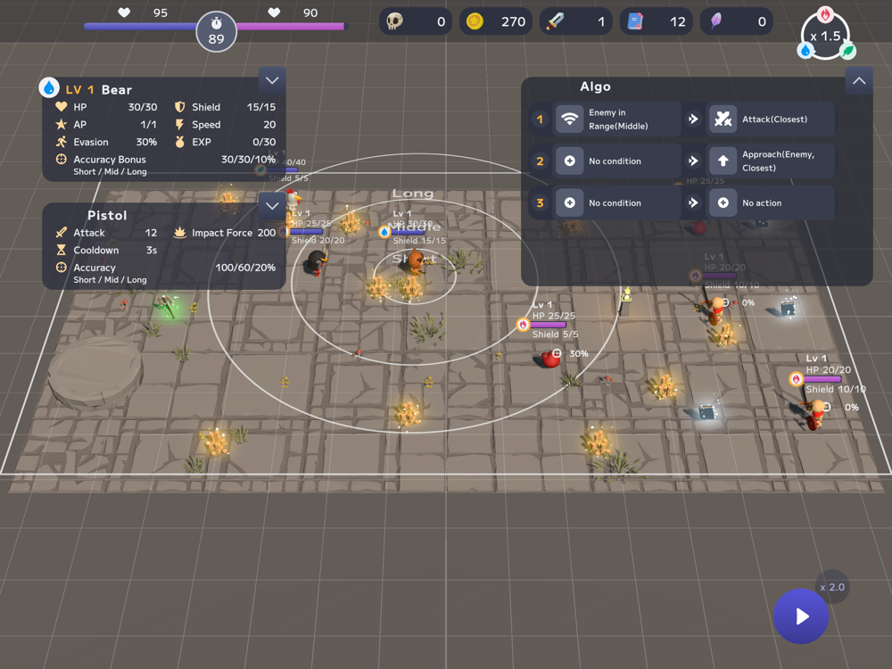The width and height of the screenshot is (892, 669).
Task: Click the hourglass Cooldown icon in Pistol panel
Action: [62, 250]
